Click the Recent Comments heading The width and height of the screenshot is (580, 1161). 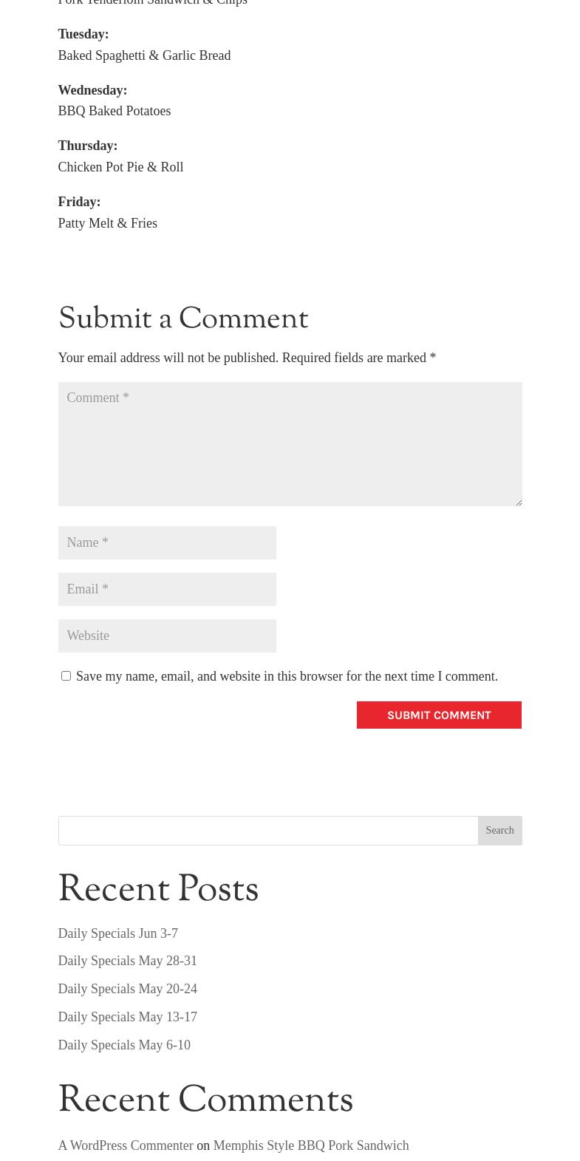(x=205, y=1100)
